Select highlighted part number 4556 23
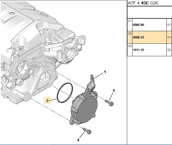 pos(138,37)
